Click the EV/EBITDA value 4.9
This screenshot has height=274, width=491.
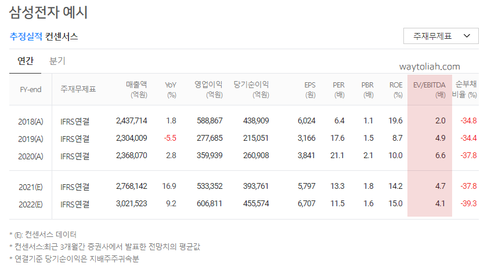[441, 138]
